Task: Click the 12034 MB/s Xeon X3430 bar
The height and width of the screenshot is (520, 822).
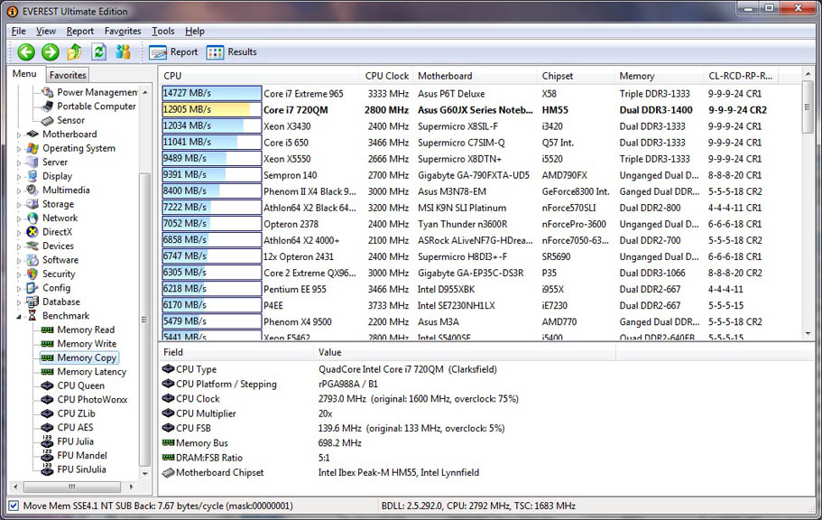Action: (x=212, y=125)
